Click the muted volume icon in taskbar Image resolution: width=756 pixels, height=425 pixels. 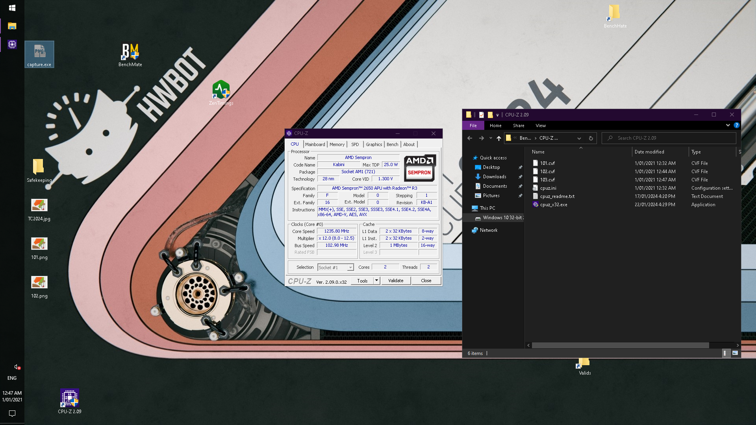pos(17,367)
